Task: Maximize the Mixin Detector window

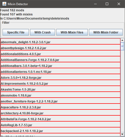Action: click(x=107, y=4)
